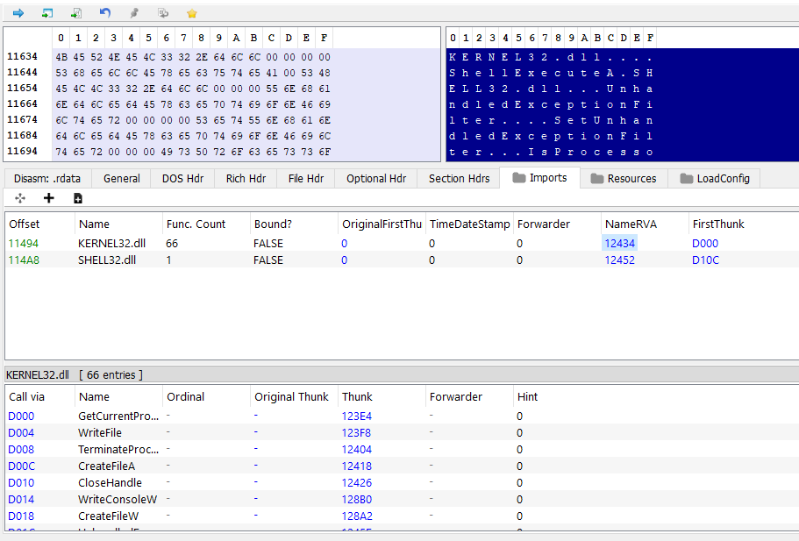
Task: Click Call via address D004
Action: point(21,432)
